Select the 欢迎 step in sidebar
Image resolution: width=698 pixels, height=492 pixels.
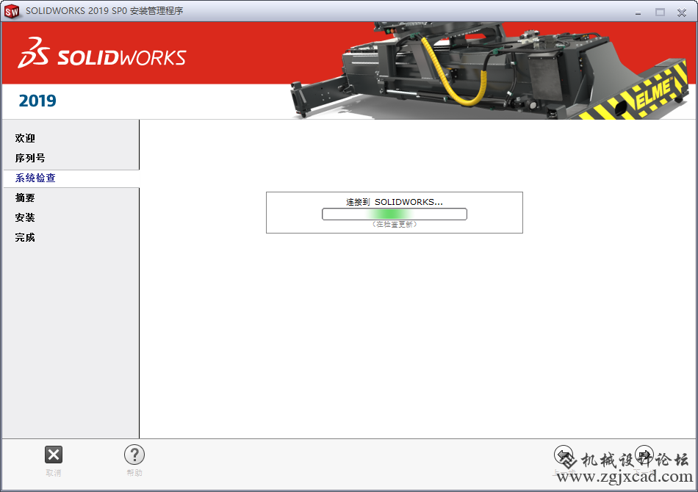(x=25, y=138)
